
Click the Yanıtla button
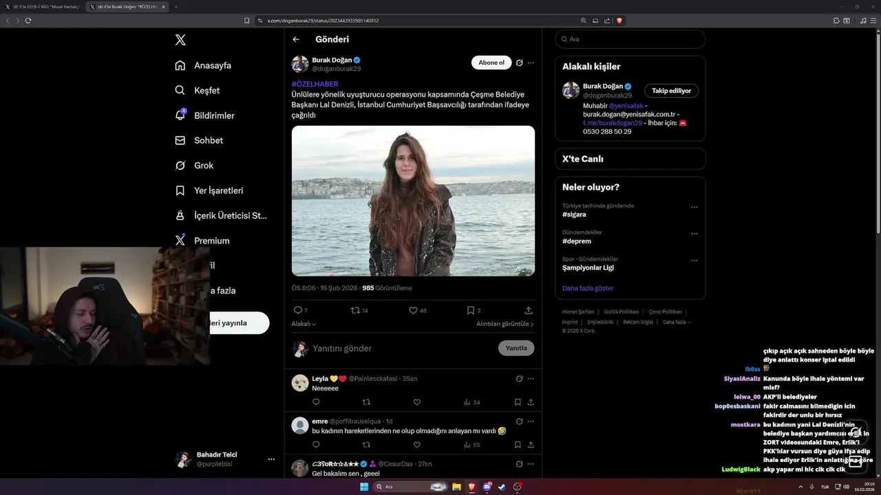[516, 348]
